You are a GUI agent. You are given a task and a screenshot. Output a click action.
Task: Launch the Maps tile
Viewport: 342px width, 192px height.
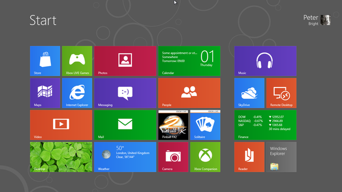pos(45,93)
